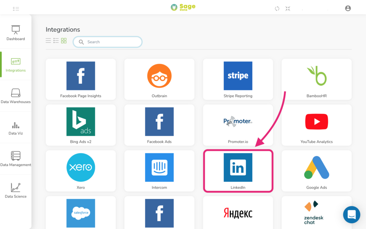Open the live chat support bubble

[352, 215]
